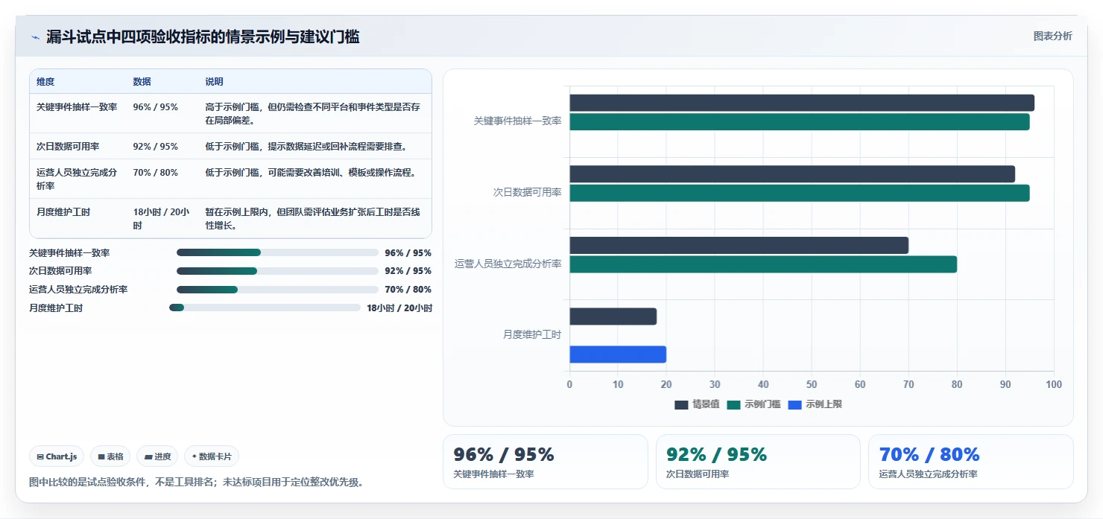
Task: Select the 进度 tag chip
Action: (x=157, y=456)
